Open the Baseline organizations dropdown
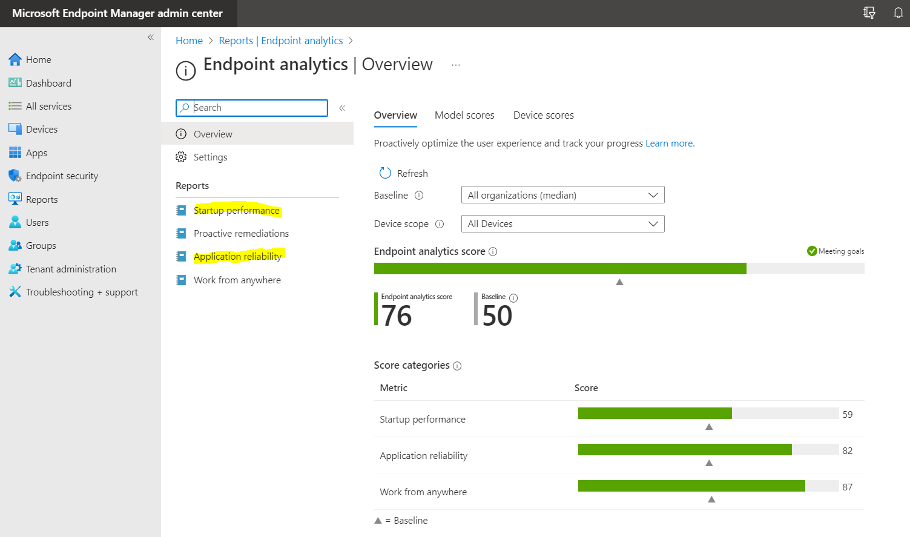 point(562,194)
